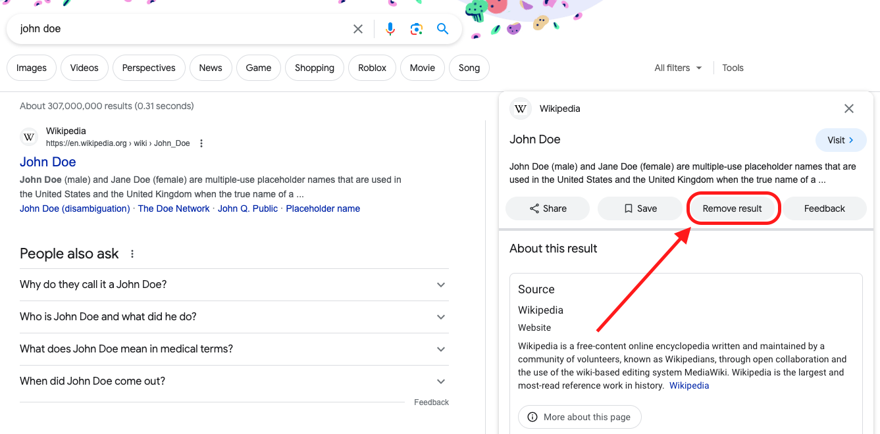Share the John Doe result
Screen dimensions: 880x434
547,208
